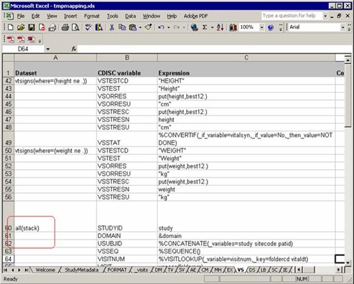Select the "HEIGHT" expression cell
354x284 pixels.
pos(246,81)
